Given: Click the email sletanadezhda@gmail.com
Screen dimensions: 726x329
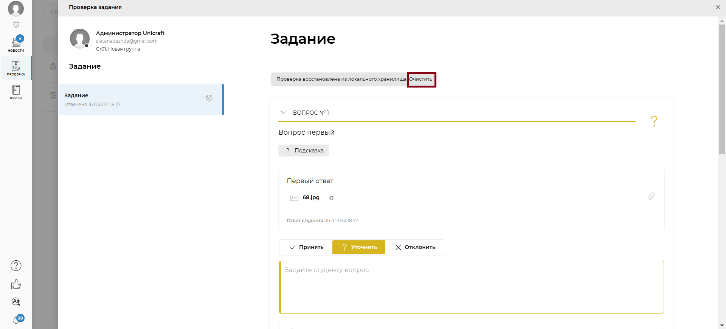Looking at the screenshot, I should 127,41.
